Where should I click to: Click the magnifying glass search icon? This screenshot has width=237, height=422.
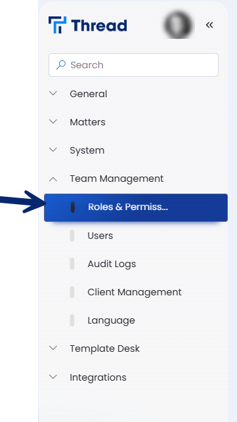[x=61, y=65]
